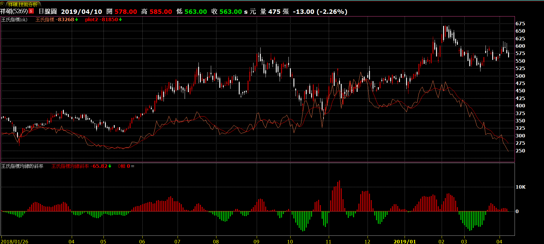Click the green arrow after 斜率 -65.82
This screenshot has width=544, height=244.
coord(110,166)
